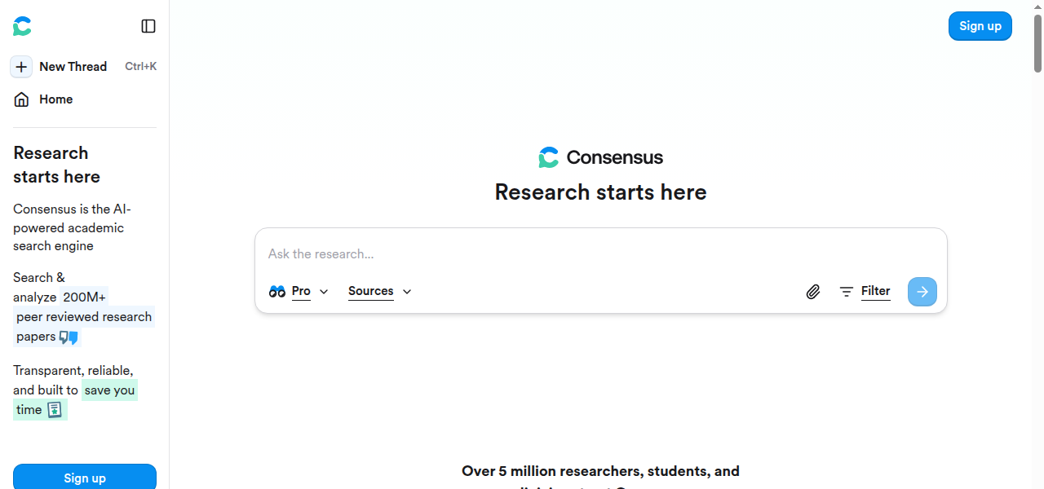Image resolution: width=1044 pixels, height=489 pixels.
Task: Select Home in the sidebar
Action: pyautogui.click(x=55, y=99)
